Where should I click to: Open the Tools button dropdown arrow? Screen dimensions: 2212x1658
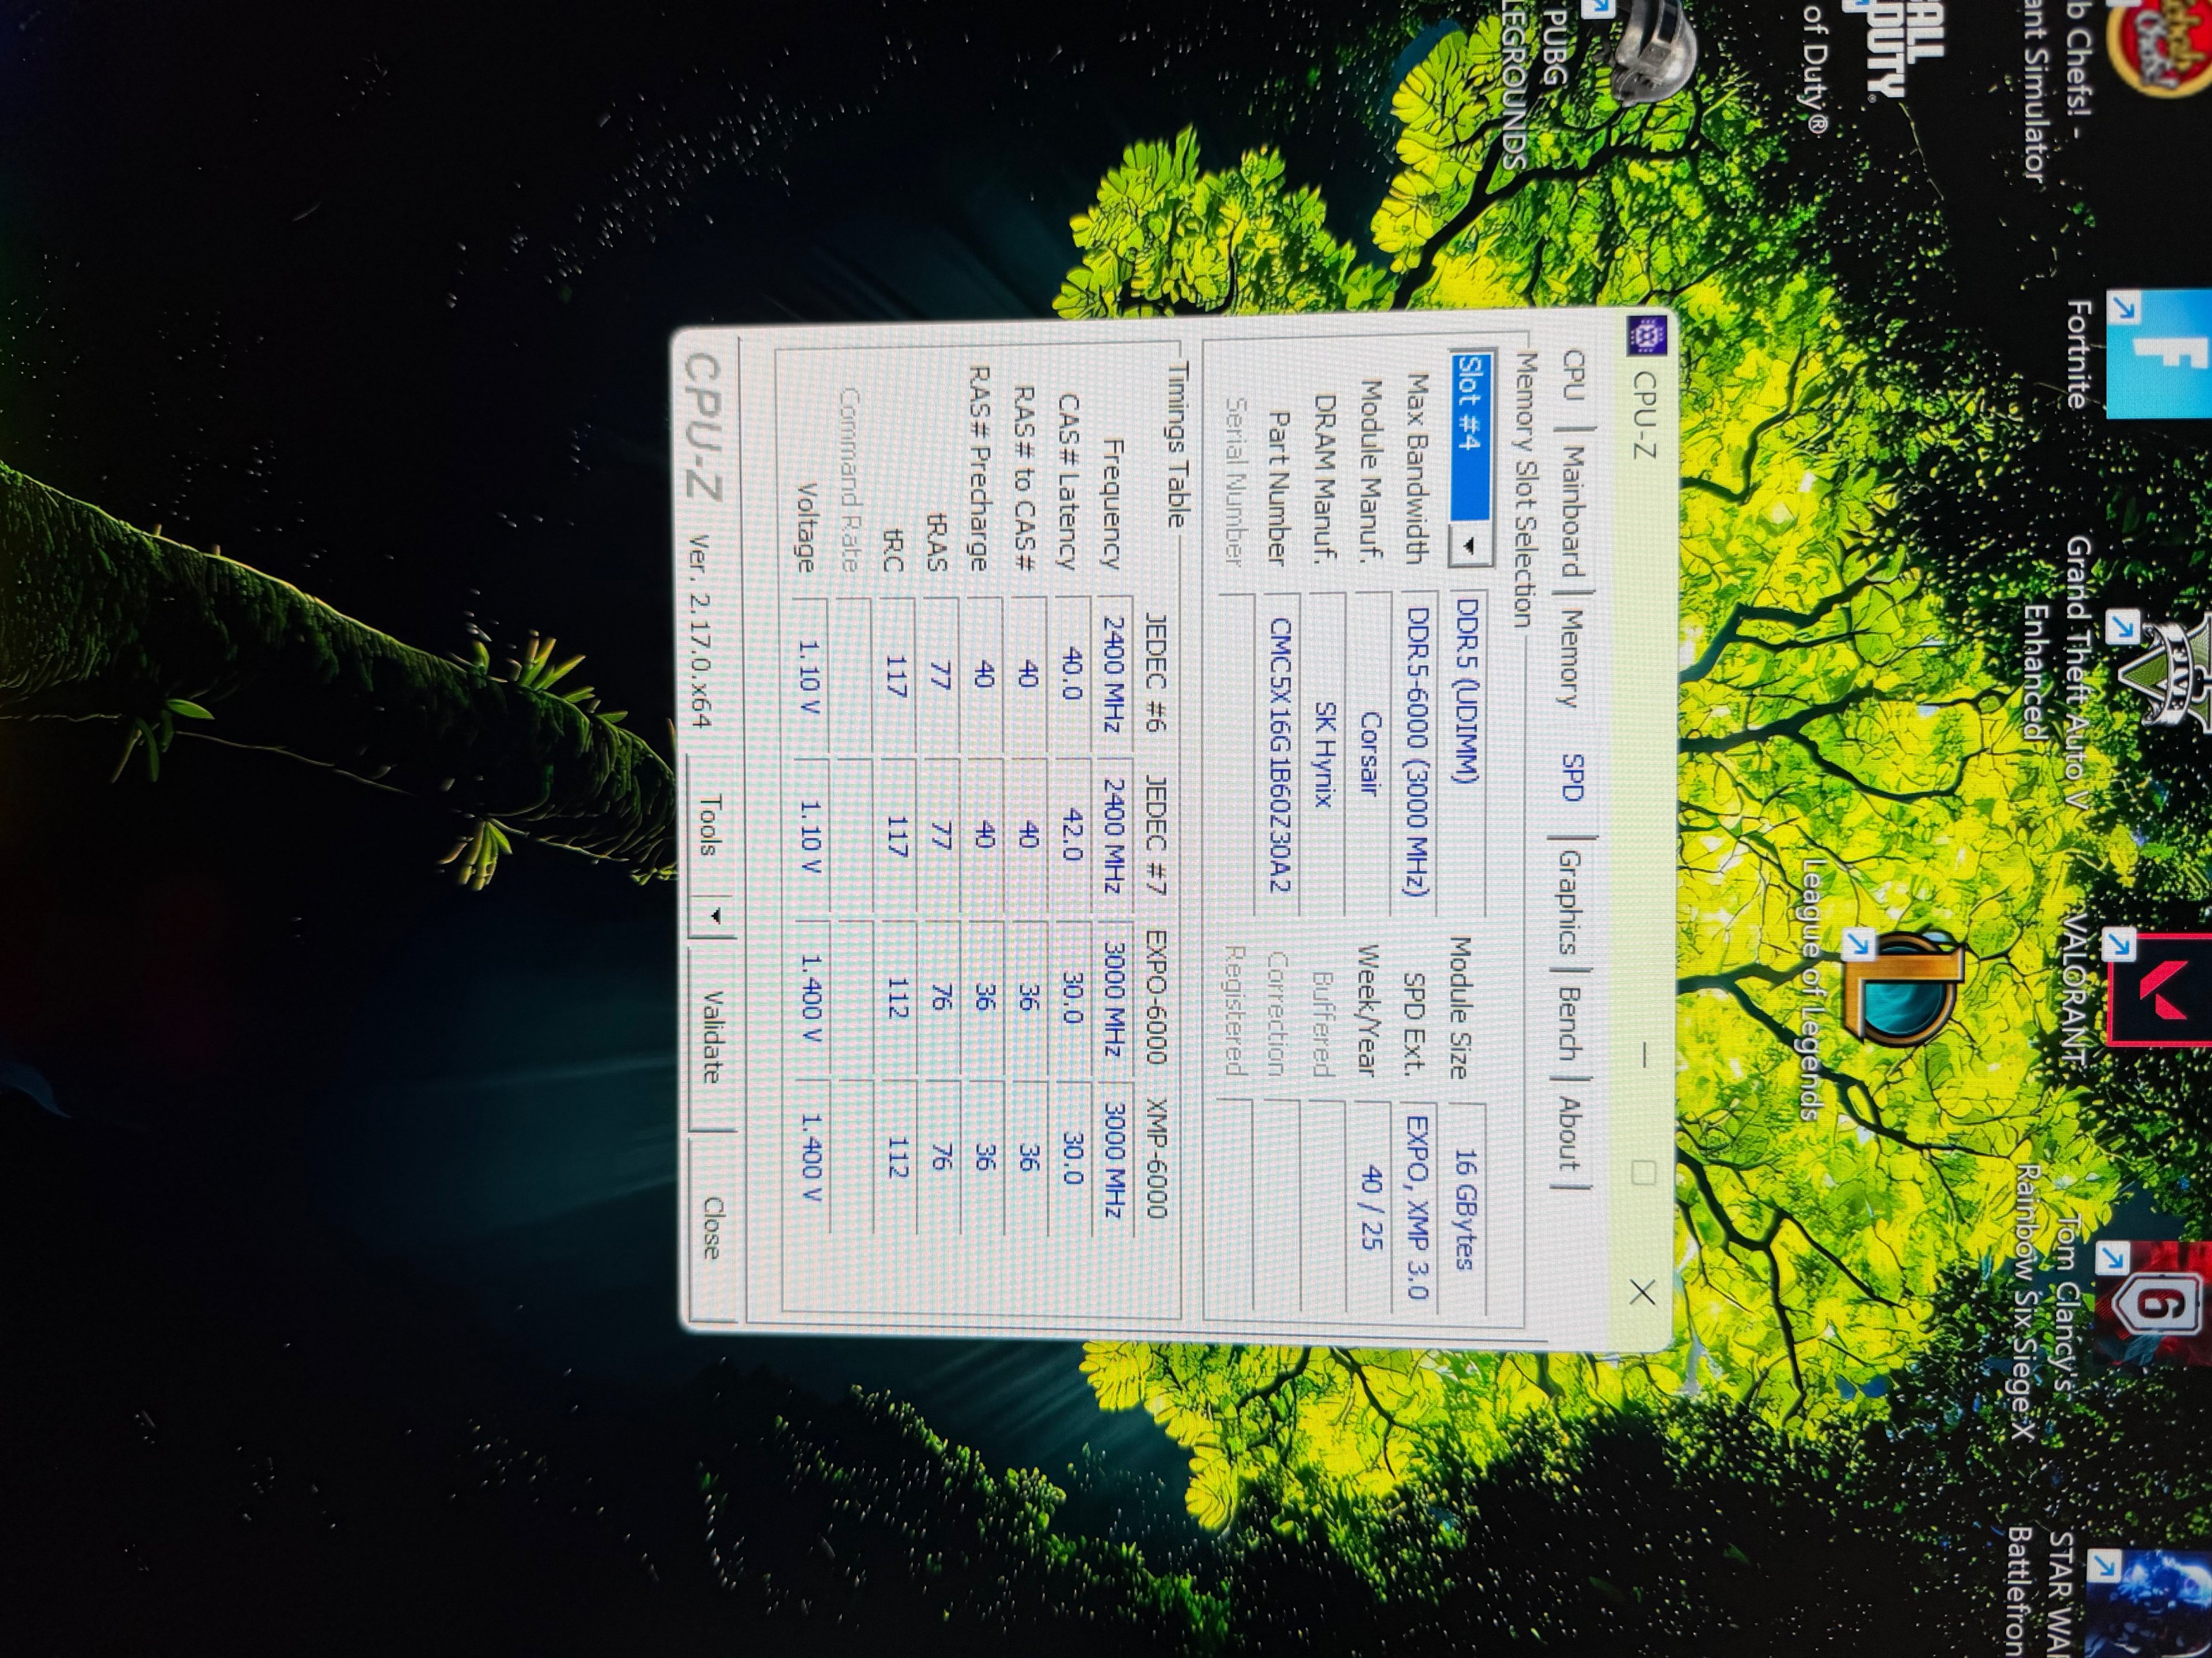point(716,915)
